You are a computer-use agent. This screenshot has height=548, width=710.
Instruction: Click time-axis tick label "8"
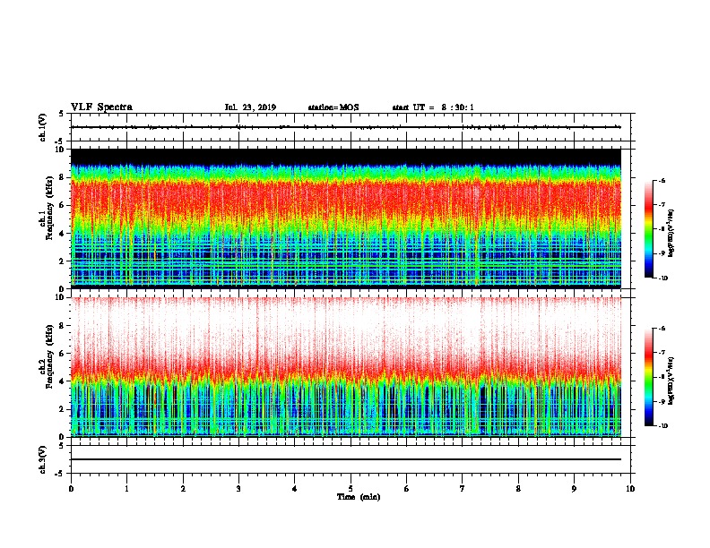[x=518, y=489]
